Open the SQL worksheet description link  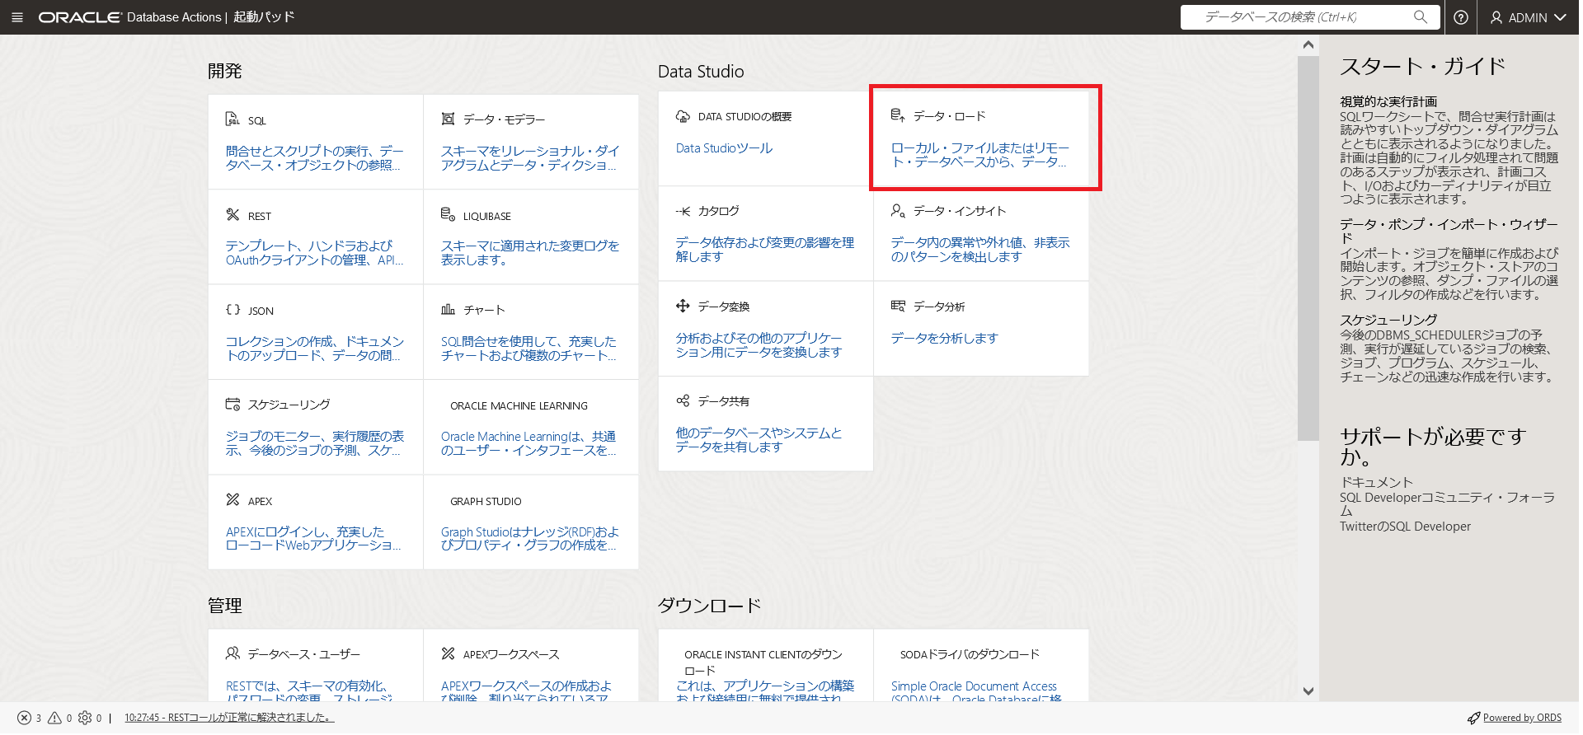tap(314, 157)
